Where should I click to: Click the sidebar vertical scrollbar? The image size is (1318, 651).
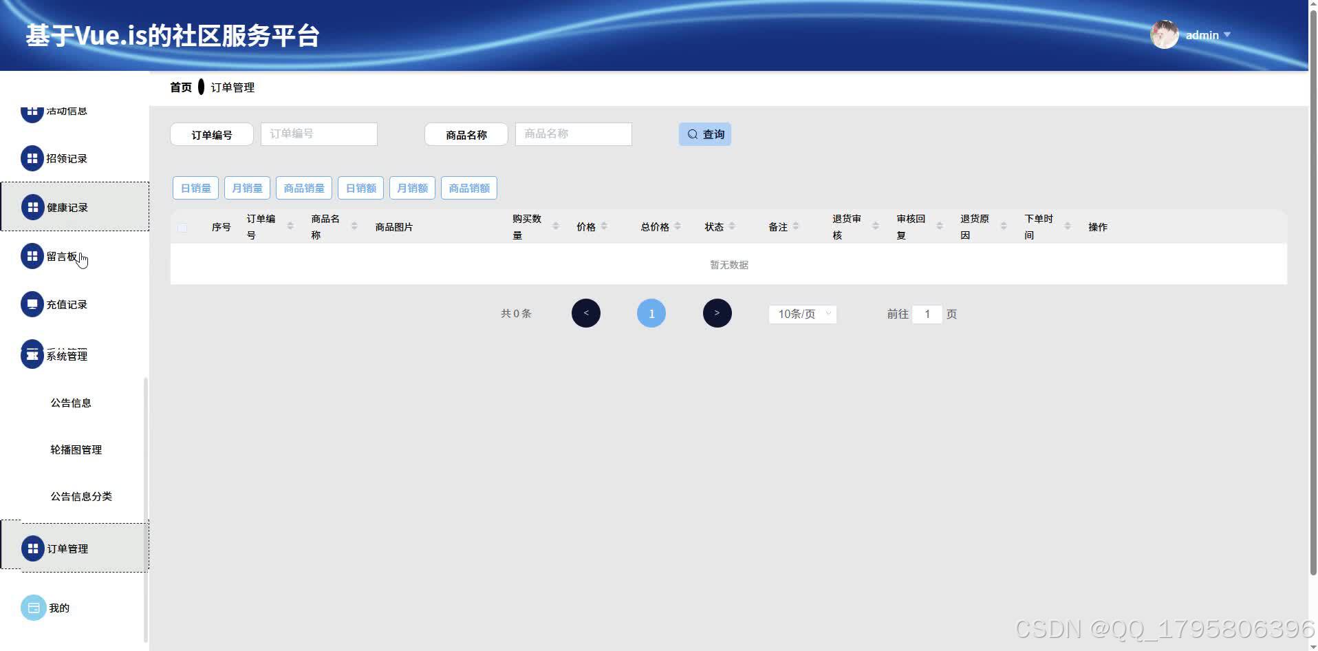tap(145, 509)
